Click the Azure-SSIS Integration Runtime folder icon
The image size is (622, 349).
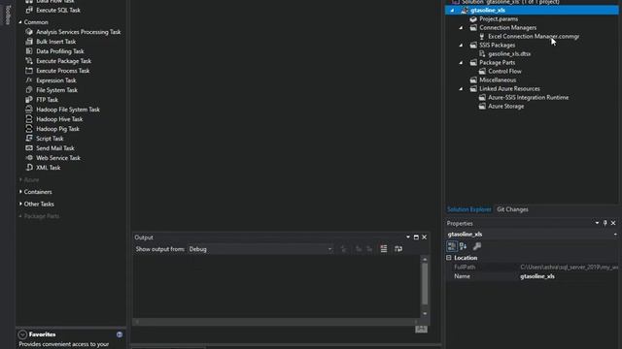pyautogui.click(x=482, y=97)
